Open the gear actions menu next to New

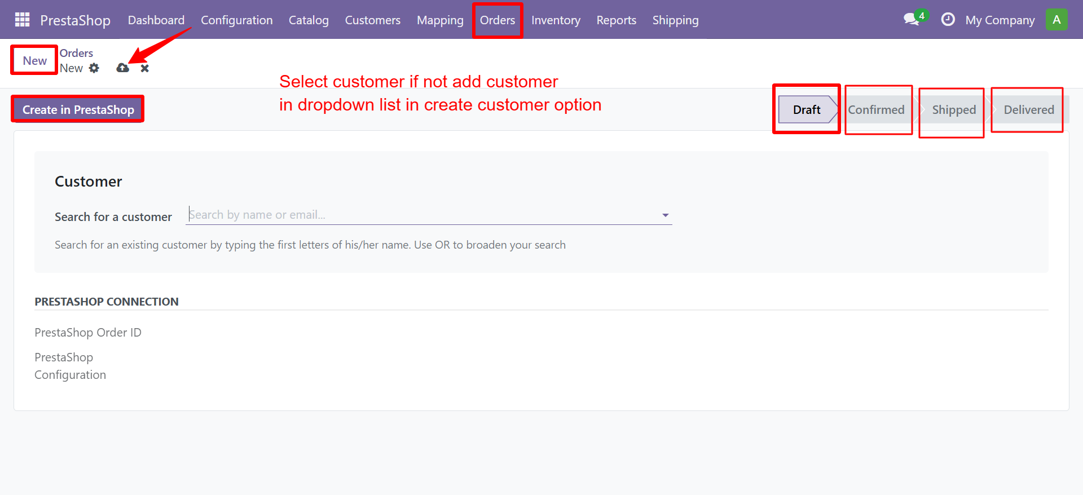(x=94, y=68)
